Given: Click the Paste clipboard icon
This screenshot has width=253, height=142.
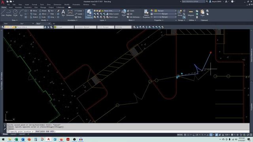Looking at the screenshot, I should pyautogui.click(x=202, y=13).
